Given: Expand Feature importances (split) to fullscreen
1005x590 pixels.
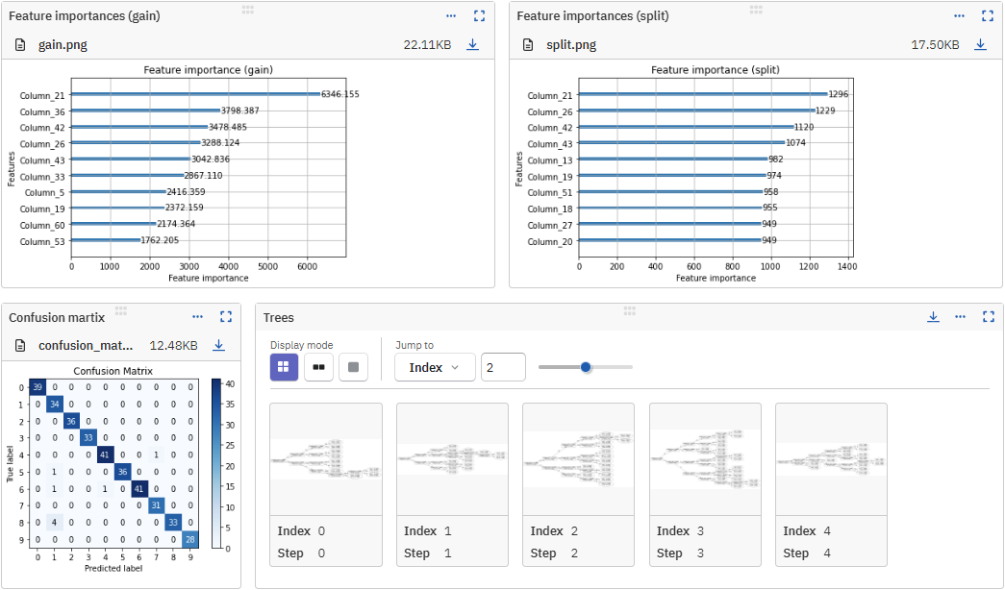Looking at the screenshot, I should [987, 15].
